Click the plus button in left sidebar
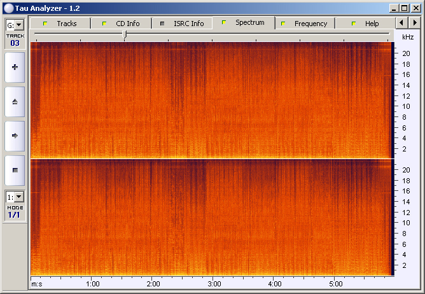 pyautogui.click(x=15, y=67)
